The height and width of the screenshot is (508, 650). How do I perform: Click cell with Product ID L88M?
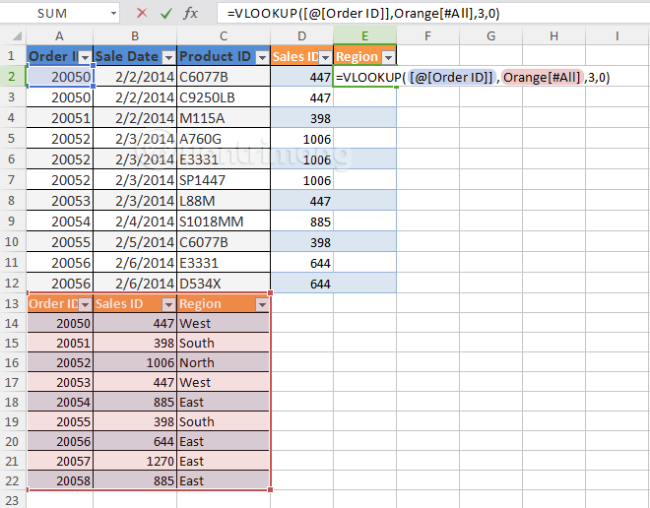click(x=224, y=201)
